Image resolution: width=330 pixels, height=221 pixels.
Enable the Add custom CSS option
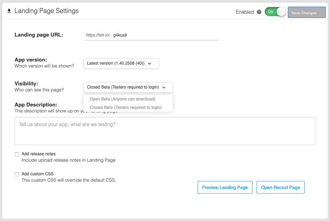16,174
